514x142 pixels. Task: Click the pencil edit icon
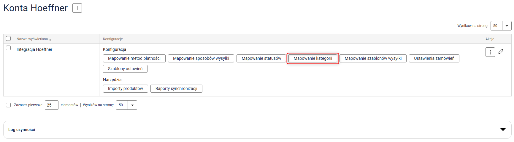coord(501,52)
